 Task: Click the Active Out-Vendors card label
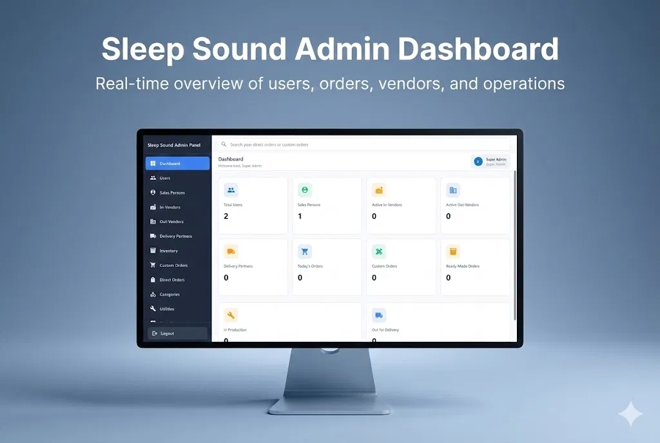pyautogui.click(x=462, y=204)
